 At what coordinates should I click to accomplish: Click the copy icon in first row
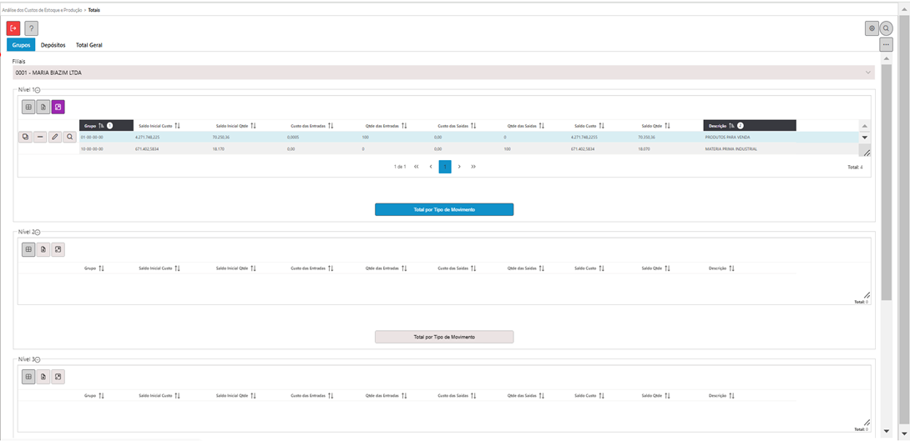(25, 137)
